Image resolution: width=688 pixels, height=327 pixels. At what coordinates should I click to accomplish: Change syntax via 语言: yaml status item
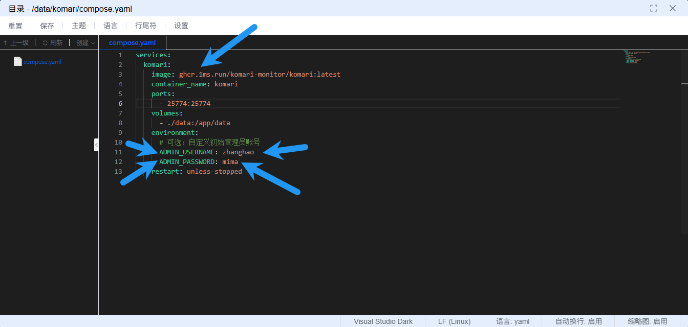(x=512, y=321)
